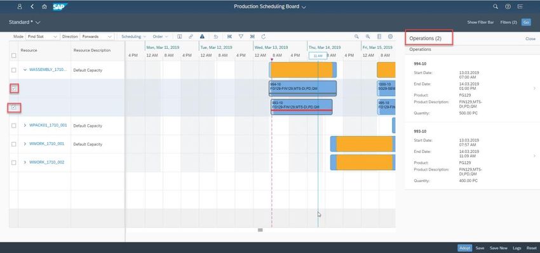The image size is (540, 253).
Task: Select orange bar in WWORK_1710_001 row
Action: pyautogui.click(x=365, y=144)
